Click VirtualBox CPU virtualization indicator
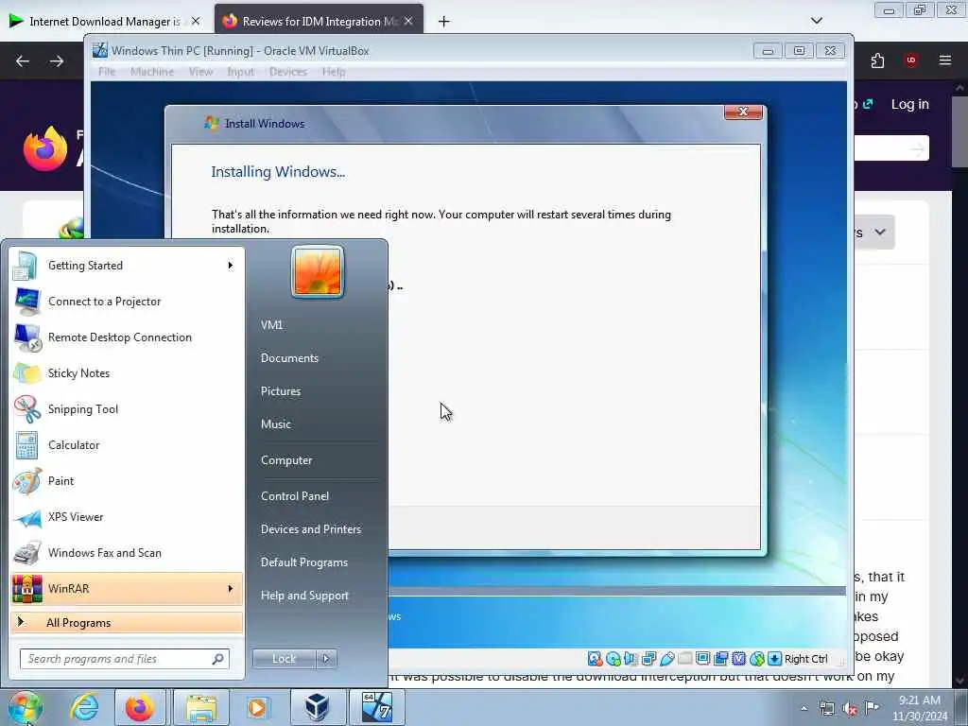The image size is (968, 726). 739,659
